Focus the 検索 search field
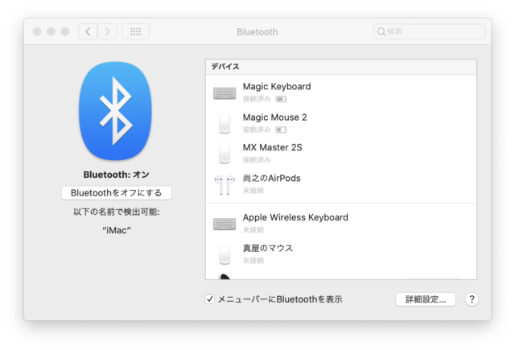The height and width of the screenshot is (350, 515). (429, 31)
